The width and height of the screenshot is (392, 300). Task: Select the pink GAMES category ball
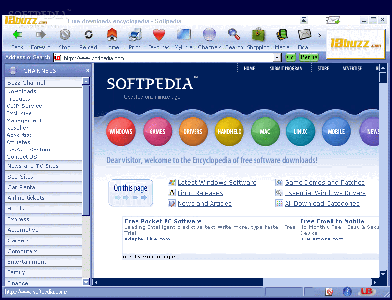157,132
